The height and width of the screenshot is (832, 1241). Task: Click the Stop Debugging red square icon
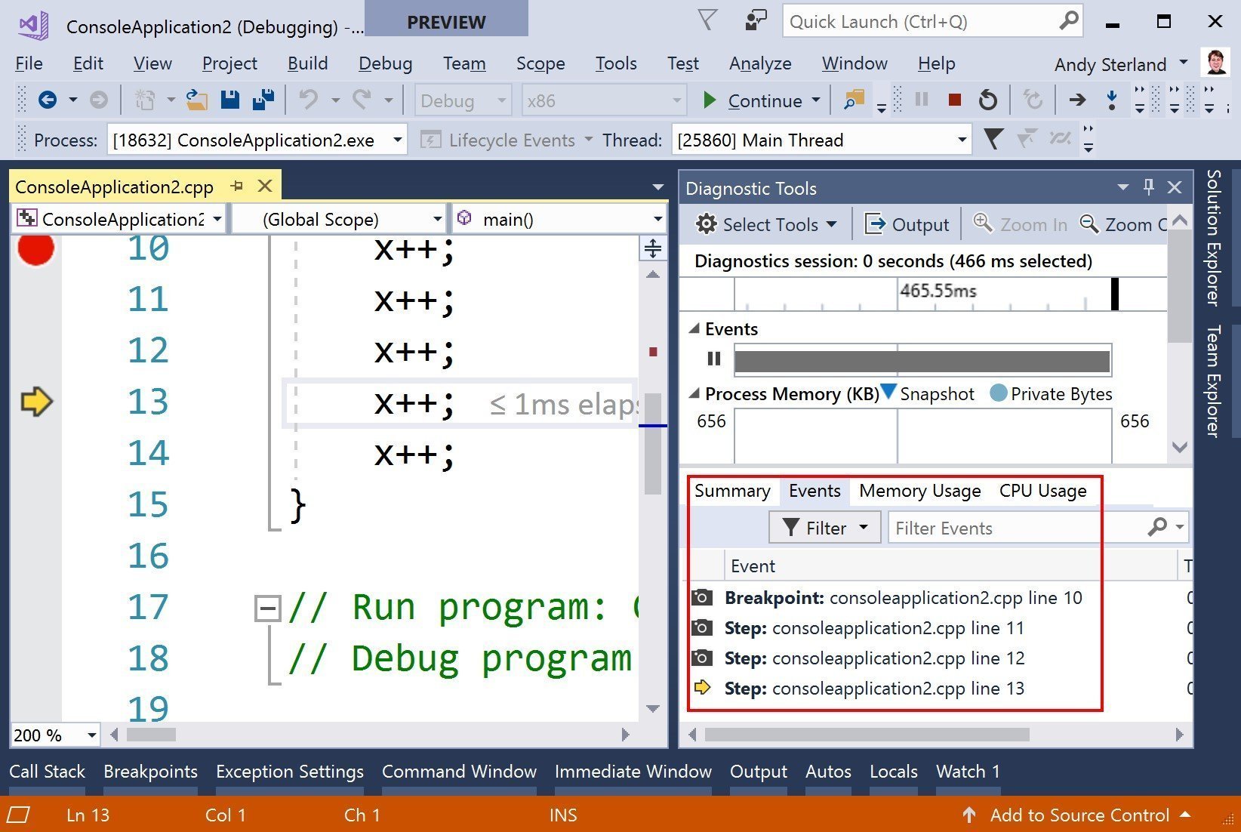point(955,100)
